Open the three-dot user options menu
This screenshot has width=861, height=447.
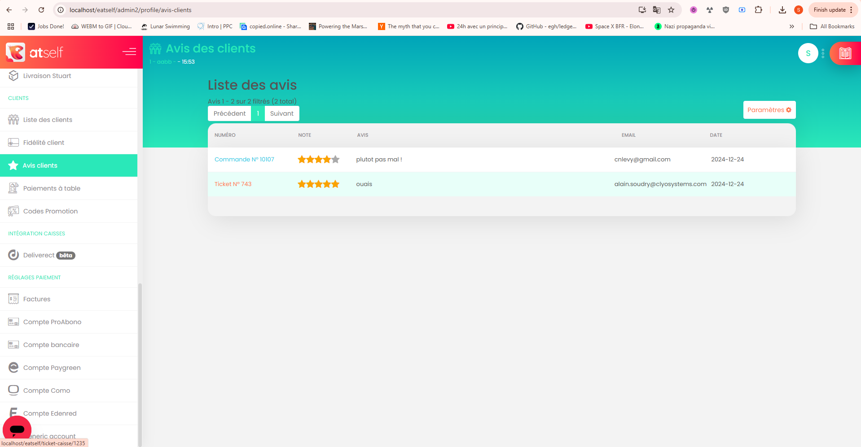[x=823, y=53]
